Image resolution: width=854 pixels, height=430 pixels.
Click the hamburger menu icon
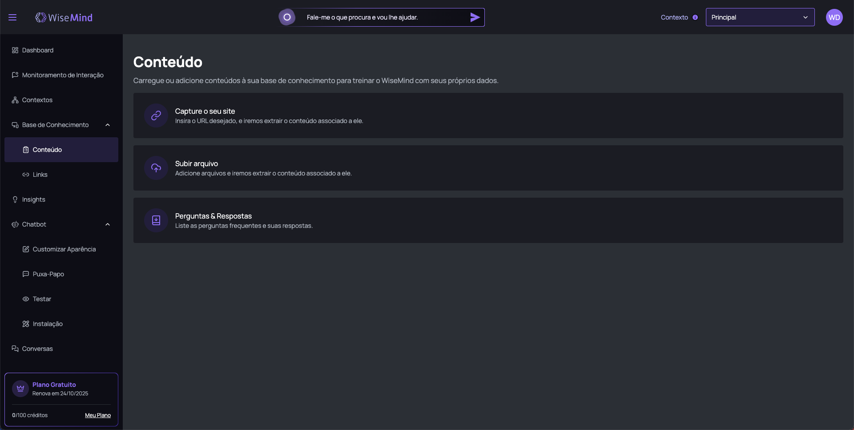tap(12, 17)
